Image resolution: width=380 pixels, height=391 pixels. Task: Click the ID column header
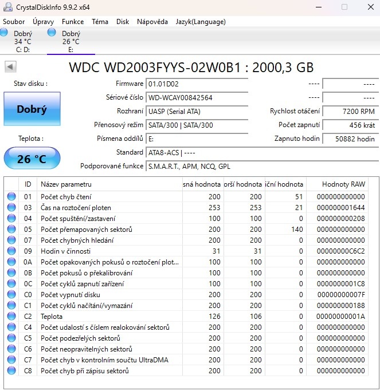28,184
